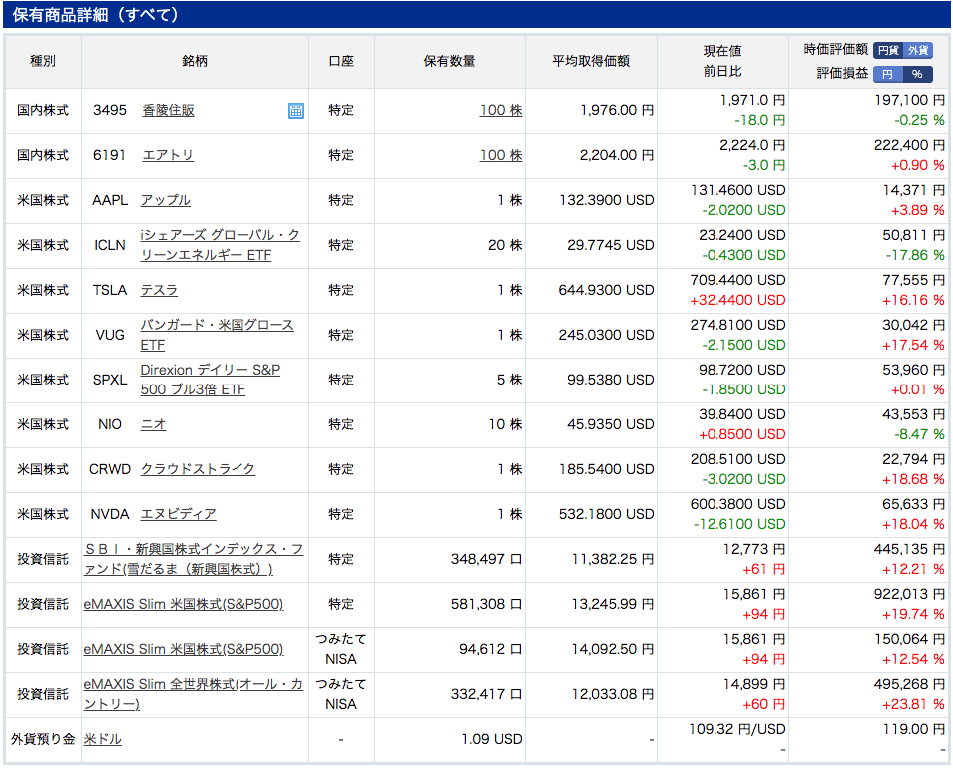Select the TSLA ticker code

(110, 291)
